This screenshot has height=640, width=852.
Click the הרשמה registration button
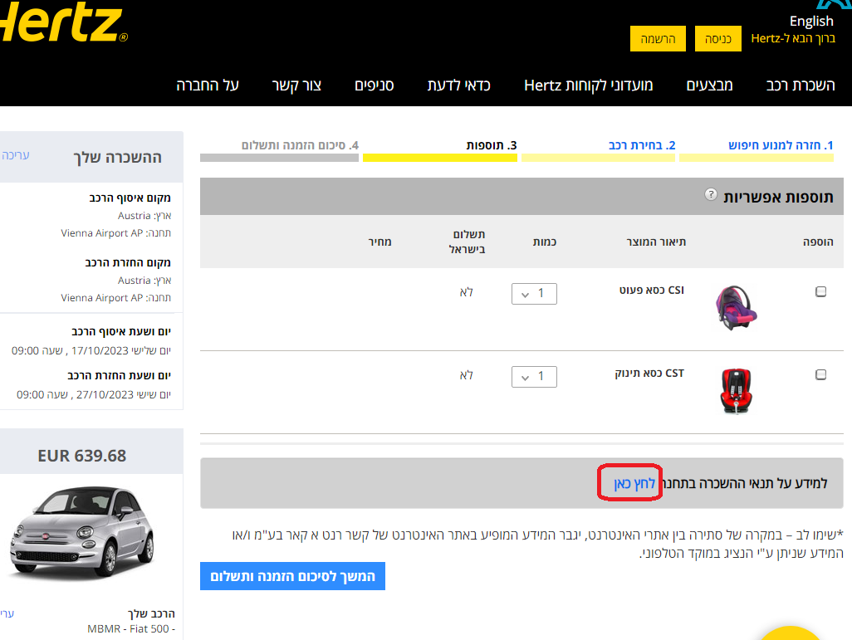point(657,38)
